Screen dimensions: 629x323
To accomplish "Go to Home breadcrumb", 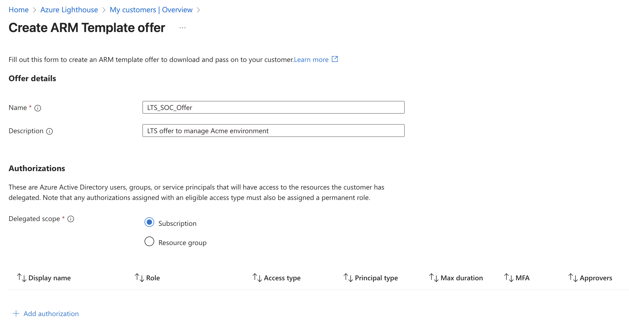I will click(x=18, y=10).
